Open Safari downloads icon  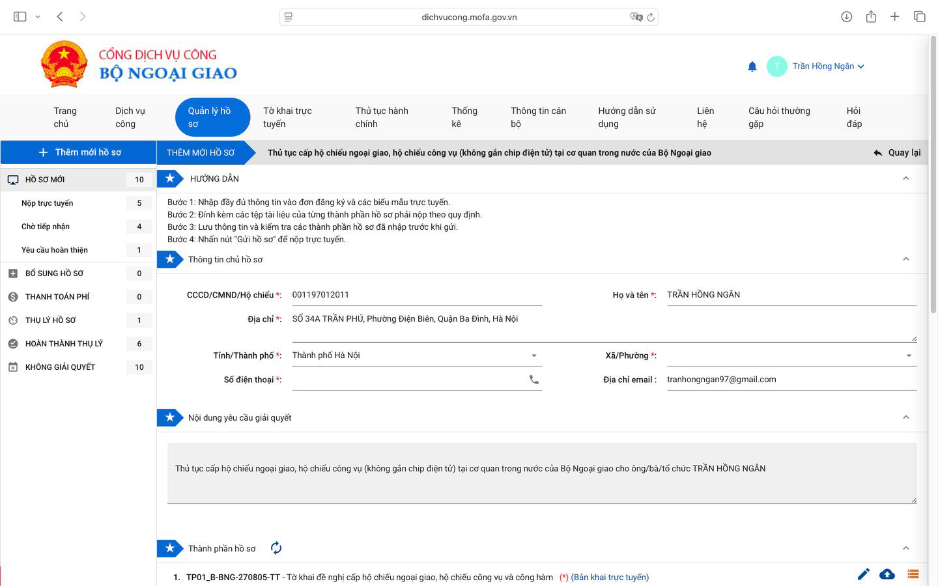point(846,17)
